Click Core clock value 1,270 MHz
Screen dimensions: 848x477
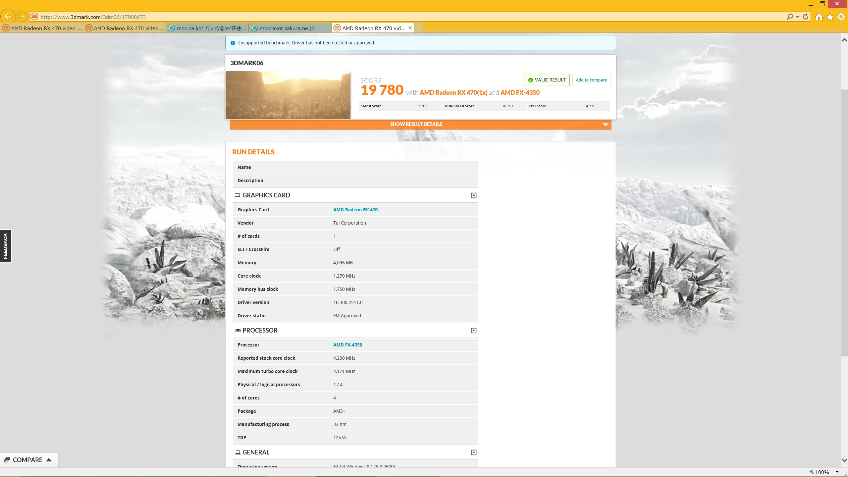pos(344,276)
